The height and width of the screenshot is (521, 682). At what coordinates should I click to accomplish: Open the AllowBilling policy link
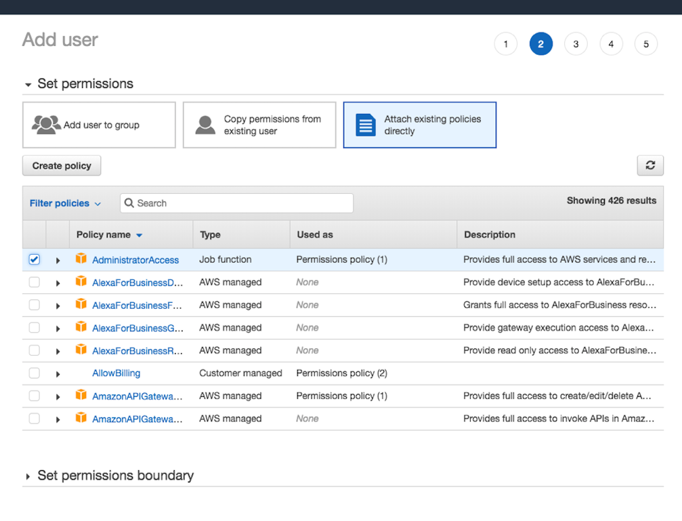(116, 373)
